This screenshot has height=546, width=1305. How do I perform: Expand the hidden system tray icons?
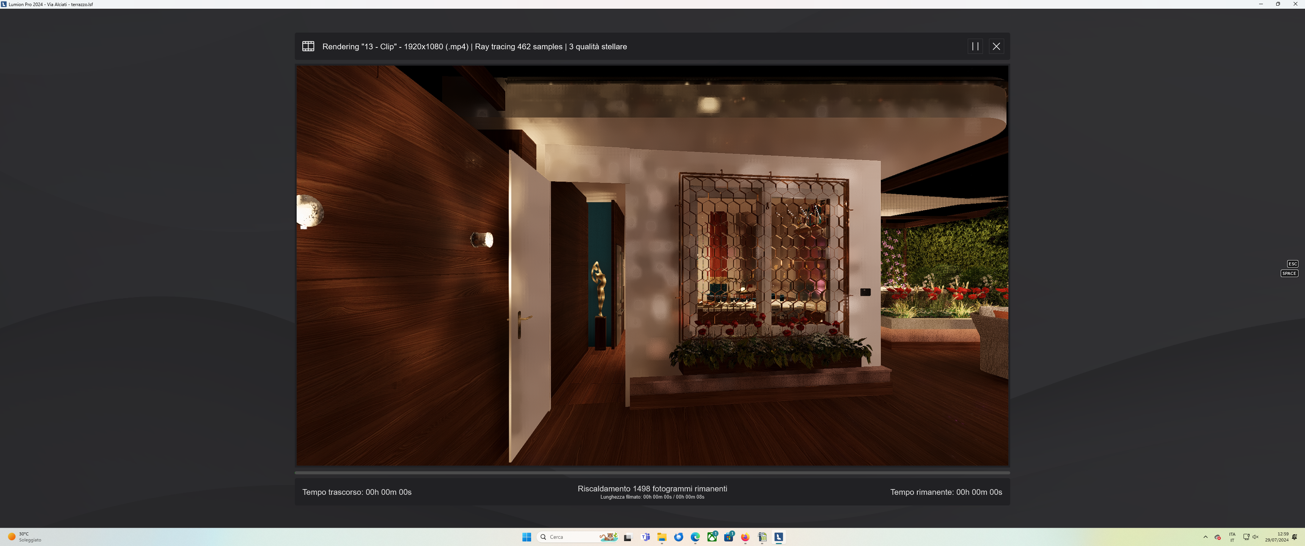pos(1205,537)
